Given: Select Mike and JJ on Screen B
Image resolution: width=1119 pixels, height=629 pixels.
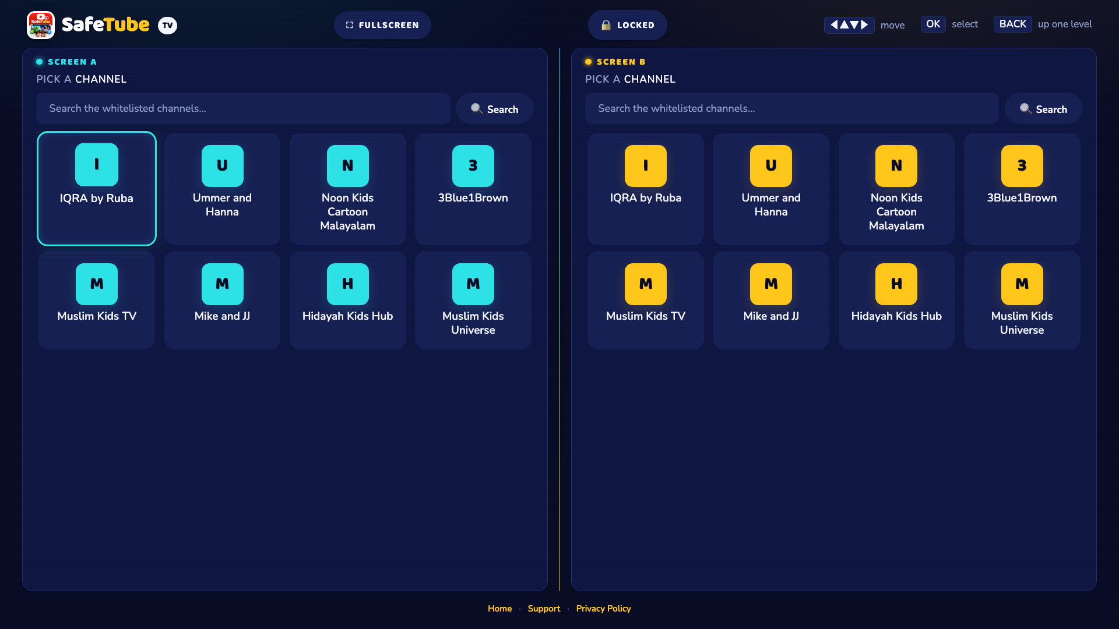Looking at the screenshot, I should pyautogui.click(x=771, y=300).
